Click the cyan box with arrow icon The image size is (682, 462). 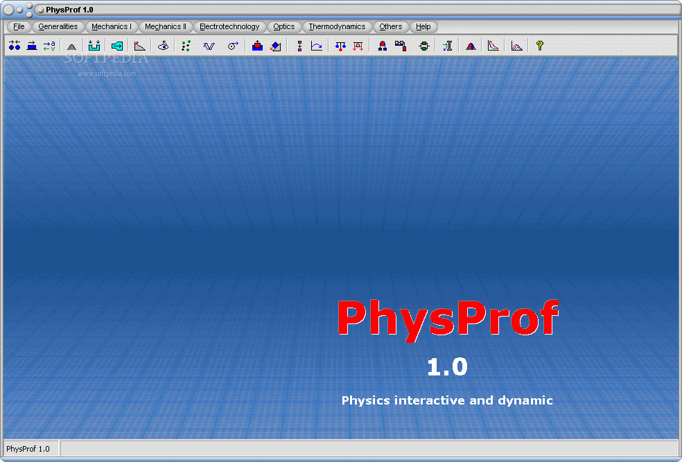point(117,46)
